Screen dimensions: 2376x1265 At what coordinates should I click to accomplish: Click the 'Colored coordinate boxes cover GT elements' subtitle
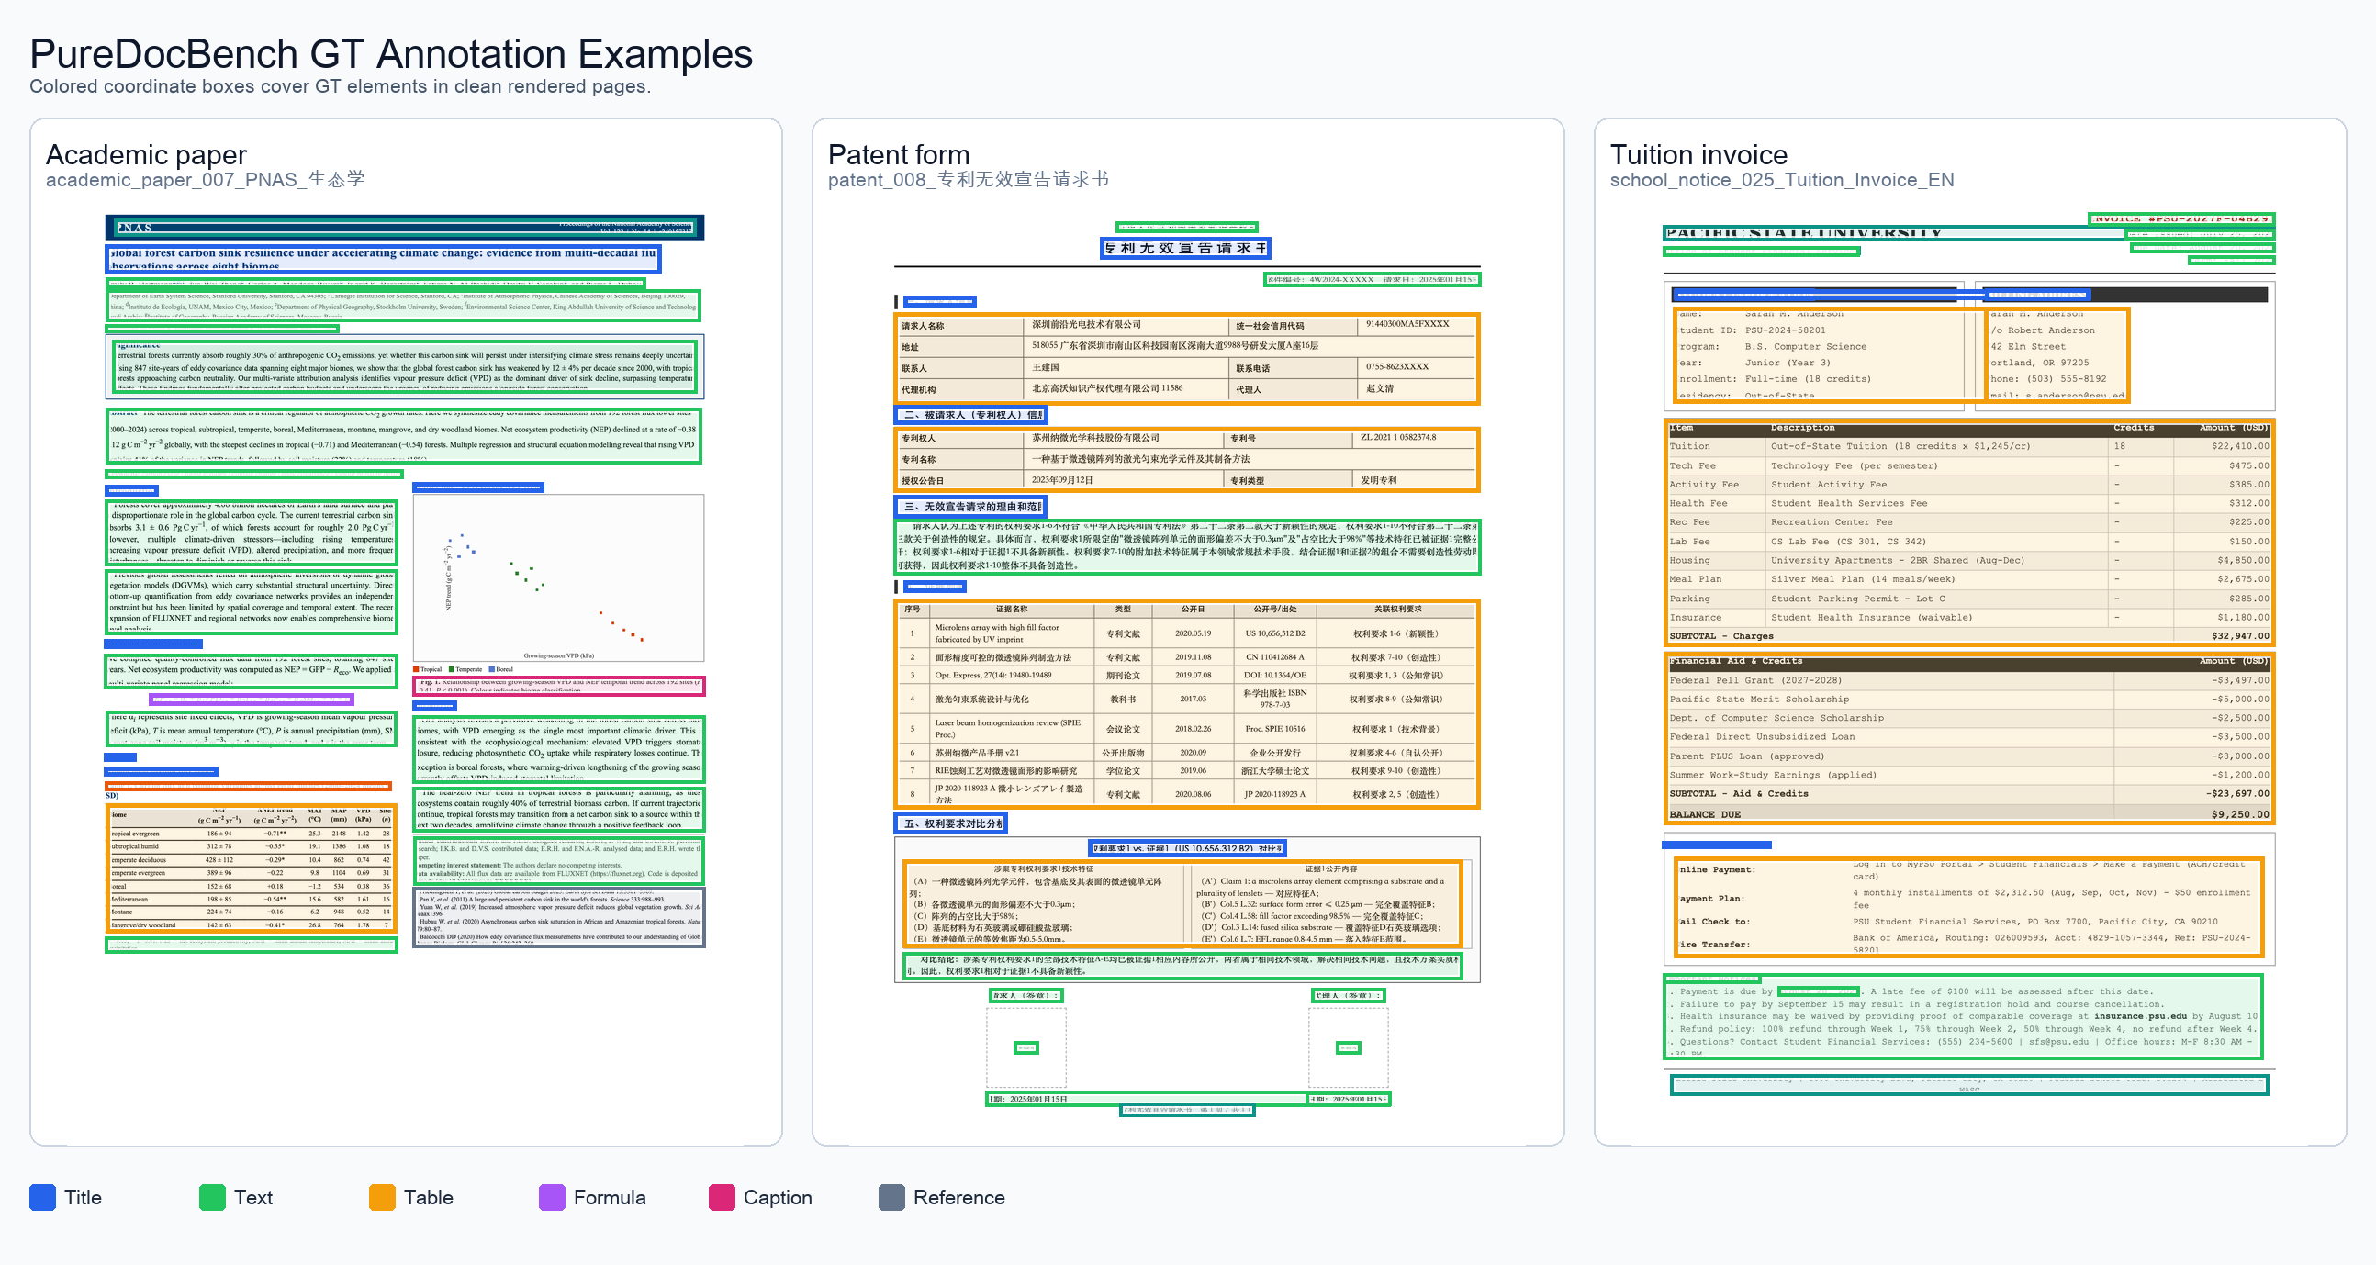341,85
